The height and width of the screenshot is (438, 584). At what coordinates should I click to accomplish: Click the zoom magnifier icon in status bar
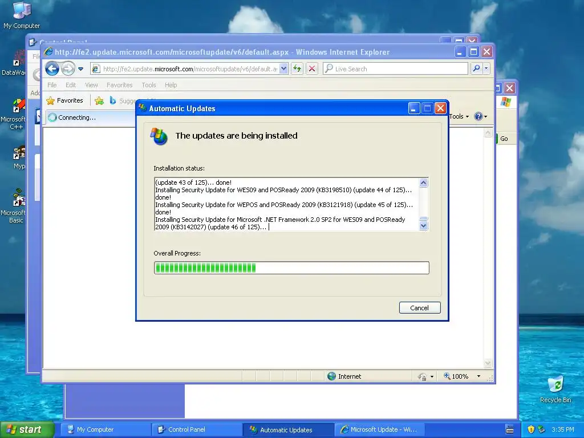coord(447,376)
